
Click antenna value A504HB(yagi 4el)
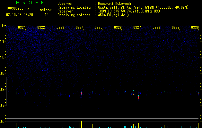tap(113, 15)
